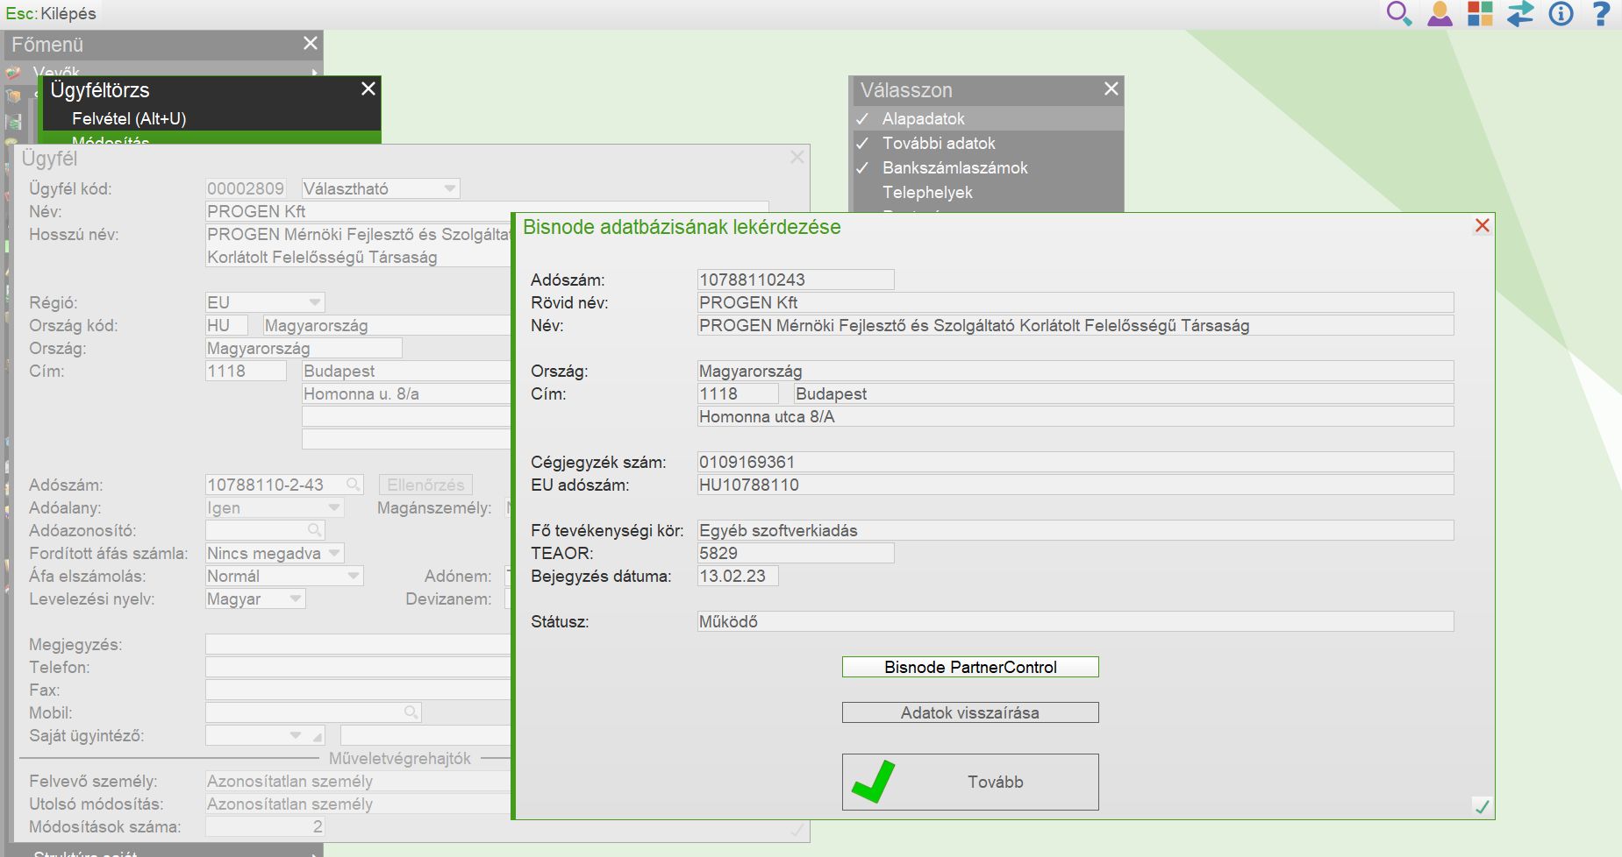Click the Ellenőrzés button in Ügyfél window

[425, 485]
